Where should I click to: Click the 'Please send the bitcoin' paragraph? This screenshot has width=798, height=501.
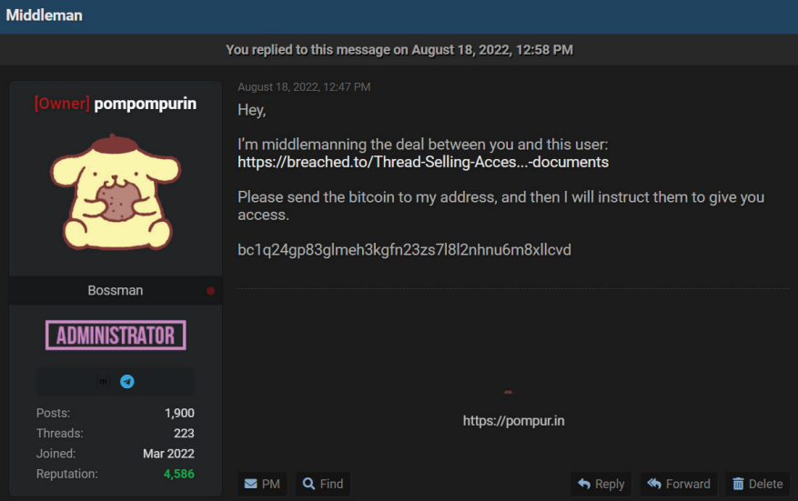[x=500, y=206]
